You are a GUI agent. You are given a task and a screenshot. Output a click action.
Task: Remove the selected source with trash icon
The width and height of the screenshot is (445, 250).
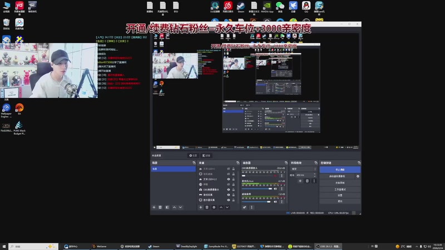[x=207, y=207]
